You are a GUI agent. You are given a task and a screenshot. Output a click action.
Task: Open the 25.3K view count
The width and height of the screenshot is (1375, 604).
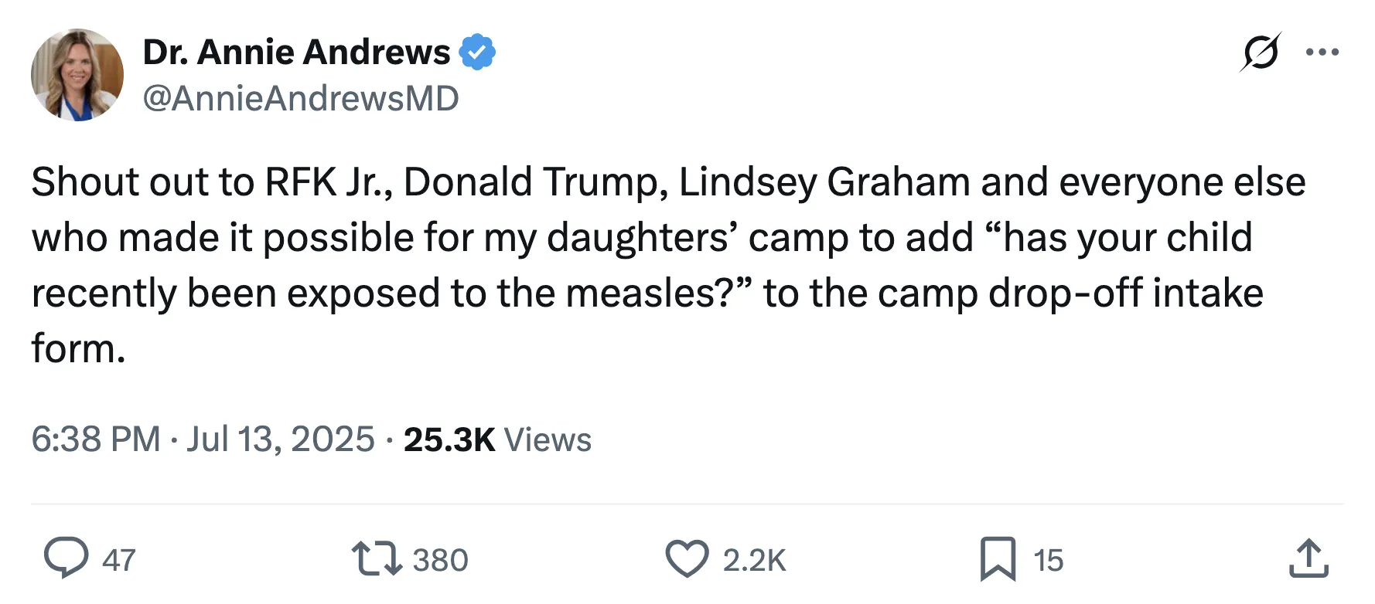(449, 439)
